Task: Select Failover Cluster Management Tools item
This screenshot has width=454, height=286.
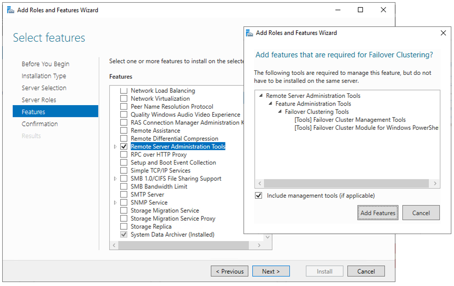Action: pyautogui.click(x=350, y=120)
